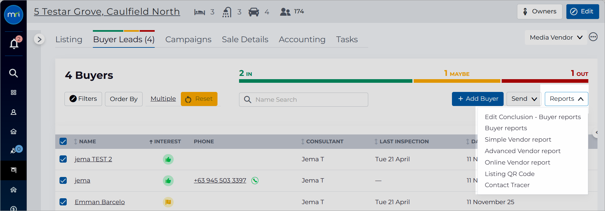Switch to the Tasks tab

coord(347,40)
